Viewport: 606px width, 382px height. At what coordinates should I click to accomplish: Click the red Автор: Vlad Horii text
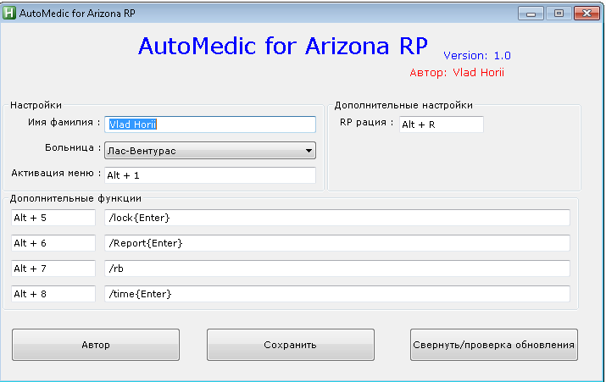pyautogui.click(x=457, y=73)
